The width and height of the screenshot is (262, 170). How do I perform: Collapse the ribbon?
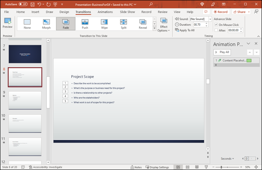point(258,36)
